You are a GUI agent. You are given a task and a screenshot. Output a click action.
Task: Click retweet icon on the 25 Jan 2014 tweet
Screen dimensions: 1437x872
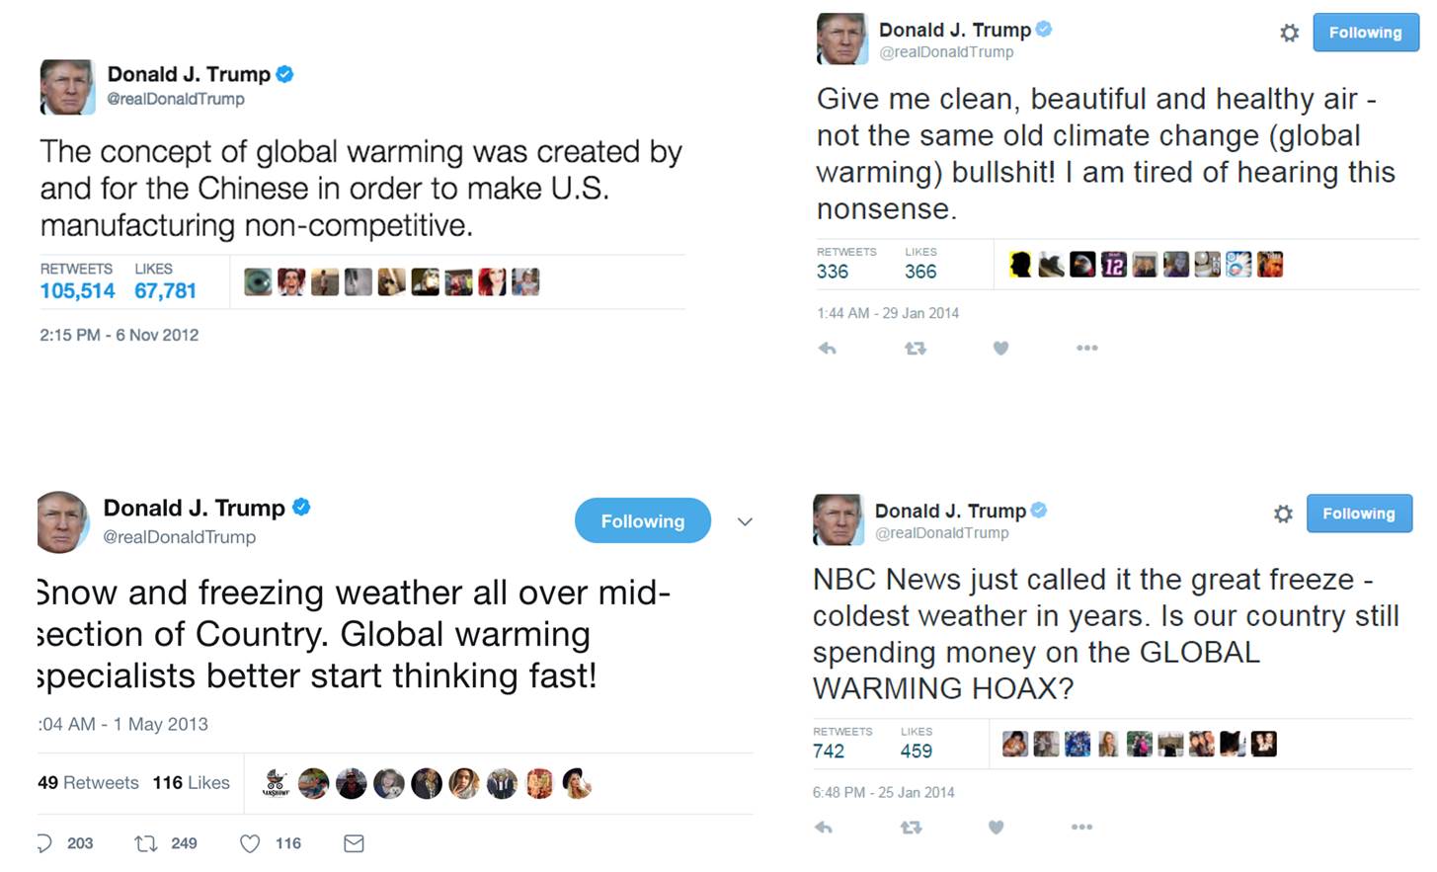click(x=911, y=828)
